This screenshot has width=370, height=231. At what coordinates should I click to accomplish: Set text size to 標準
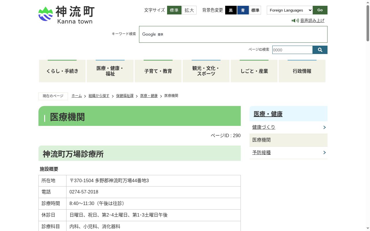click(174, 10)
